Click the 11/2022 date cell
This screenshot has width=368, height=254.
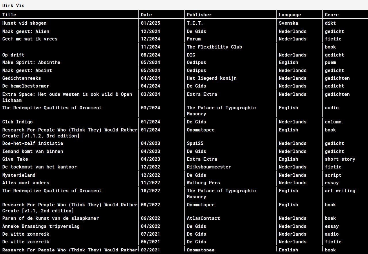click(150, 183)
